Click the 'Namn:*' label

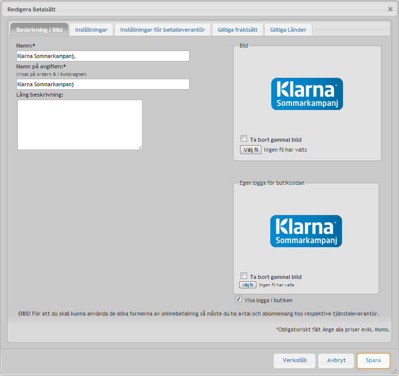(x=26, y=46)
